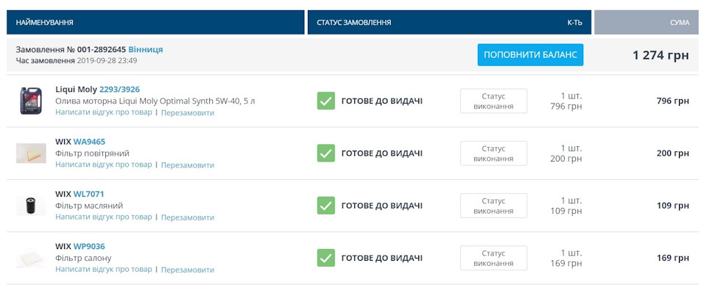Select order number 001-2892645

(x=102, y=49)
